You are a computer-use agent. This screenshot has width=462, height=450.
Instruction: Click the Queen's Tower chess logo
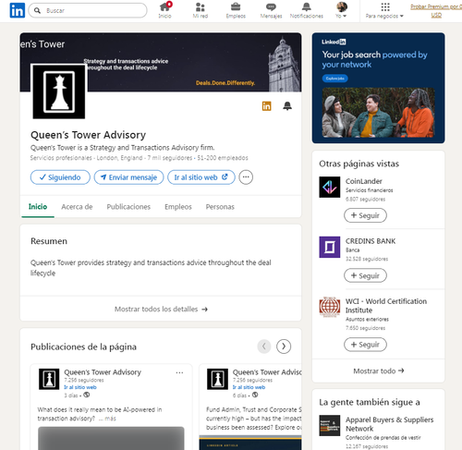pyautogui.click(x=59, y=91)
